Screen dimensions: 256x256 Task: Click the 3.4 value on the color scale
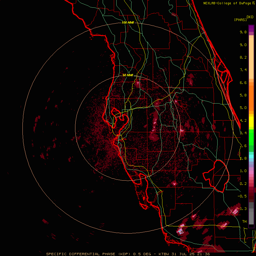243,133
